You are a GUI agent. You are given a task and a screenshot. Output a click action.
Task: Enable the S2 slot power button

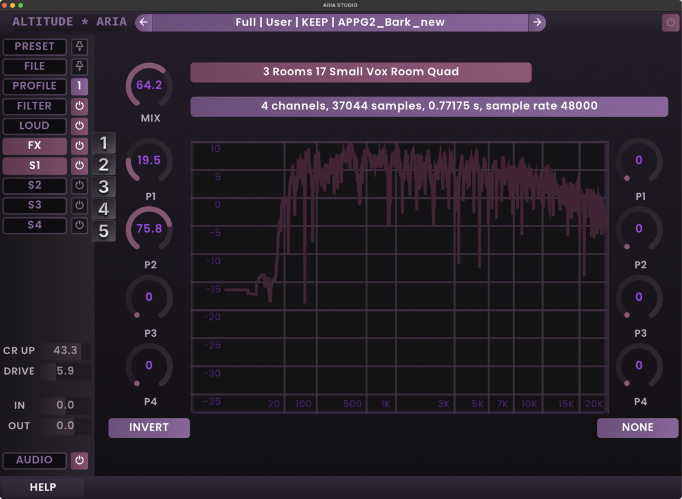[79, 185]
